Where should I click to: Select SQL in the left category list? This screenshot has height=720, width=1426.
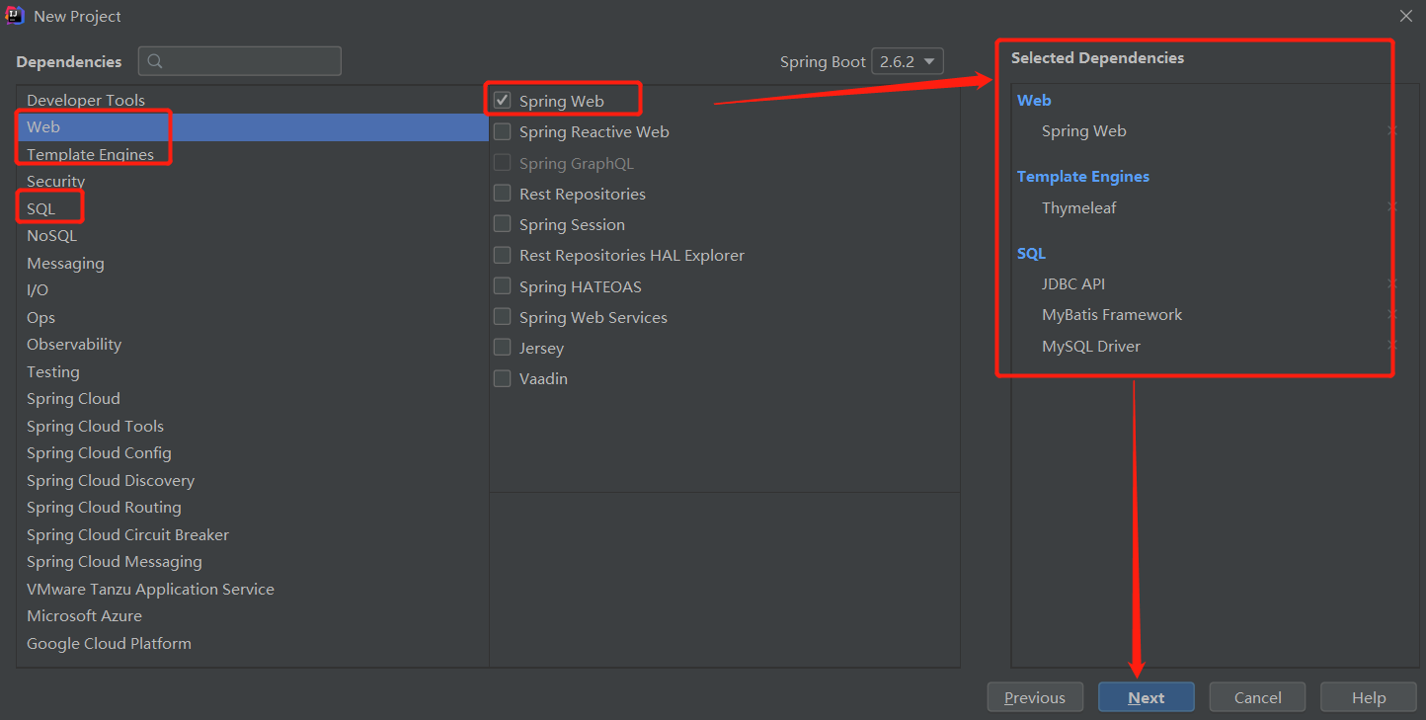253,208
